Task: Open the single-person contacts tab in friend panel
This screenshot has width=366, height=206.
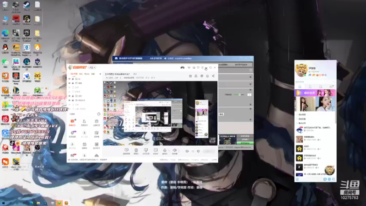Action: pos(310,87)
